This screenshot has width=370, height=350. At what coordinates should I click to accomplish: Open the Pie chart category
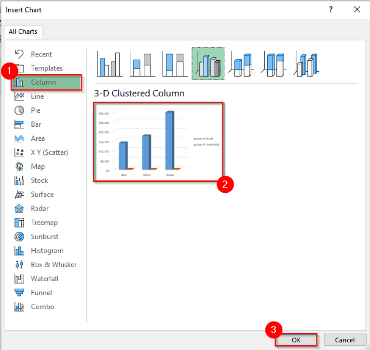coord(35,110)
